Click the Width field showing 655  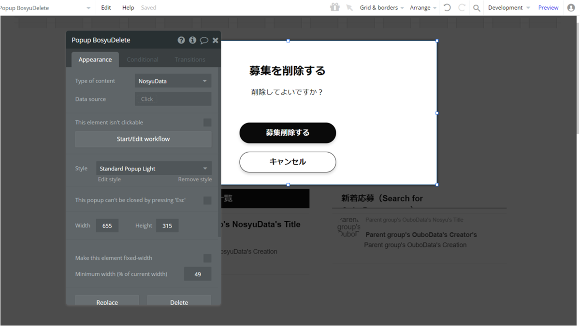(107, 226)
